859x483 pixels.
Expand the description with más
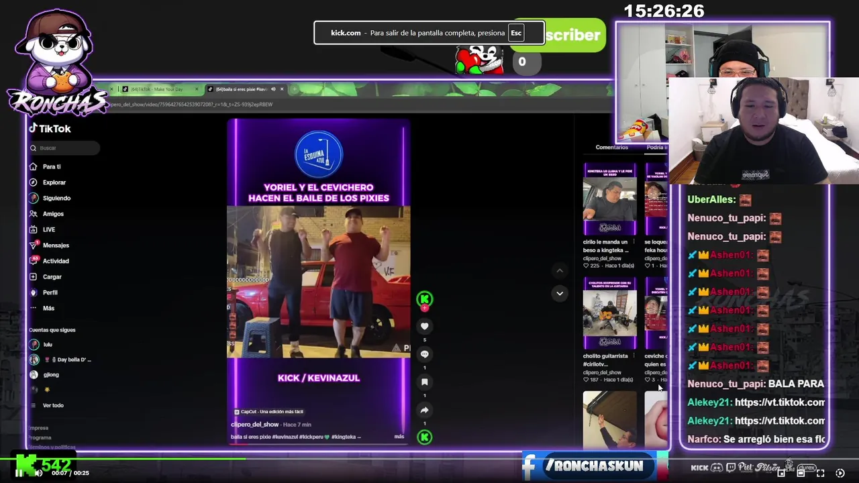tap(399, 437)
